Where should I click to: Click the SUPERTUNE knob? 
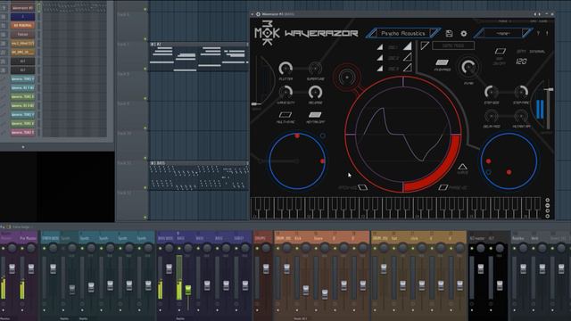(x=315, y=68)
